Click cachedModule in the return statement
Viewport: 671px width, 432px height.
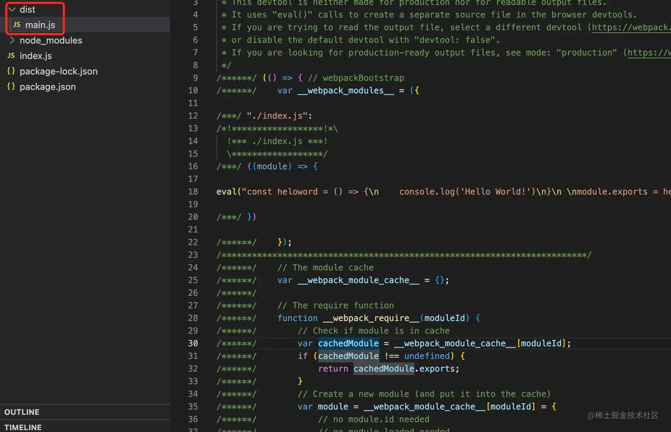coord(384,369)
